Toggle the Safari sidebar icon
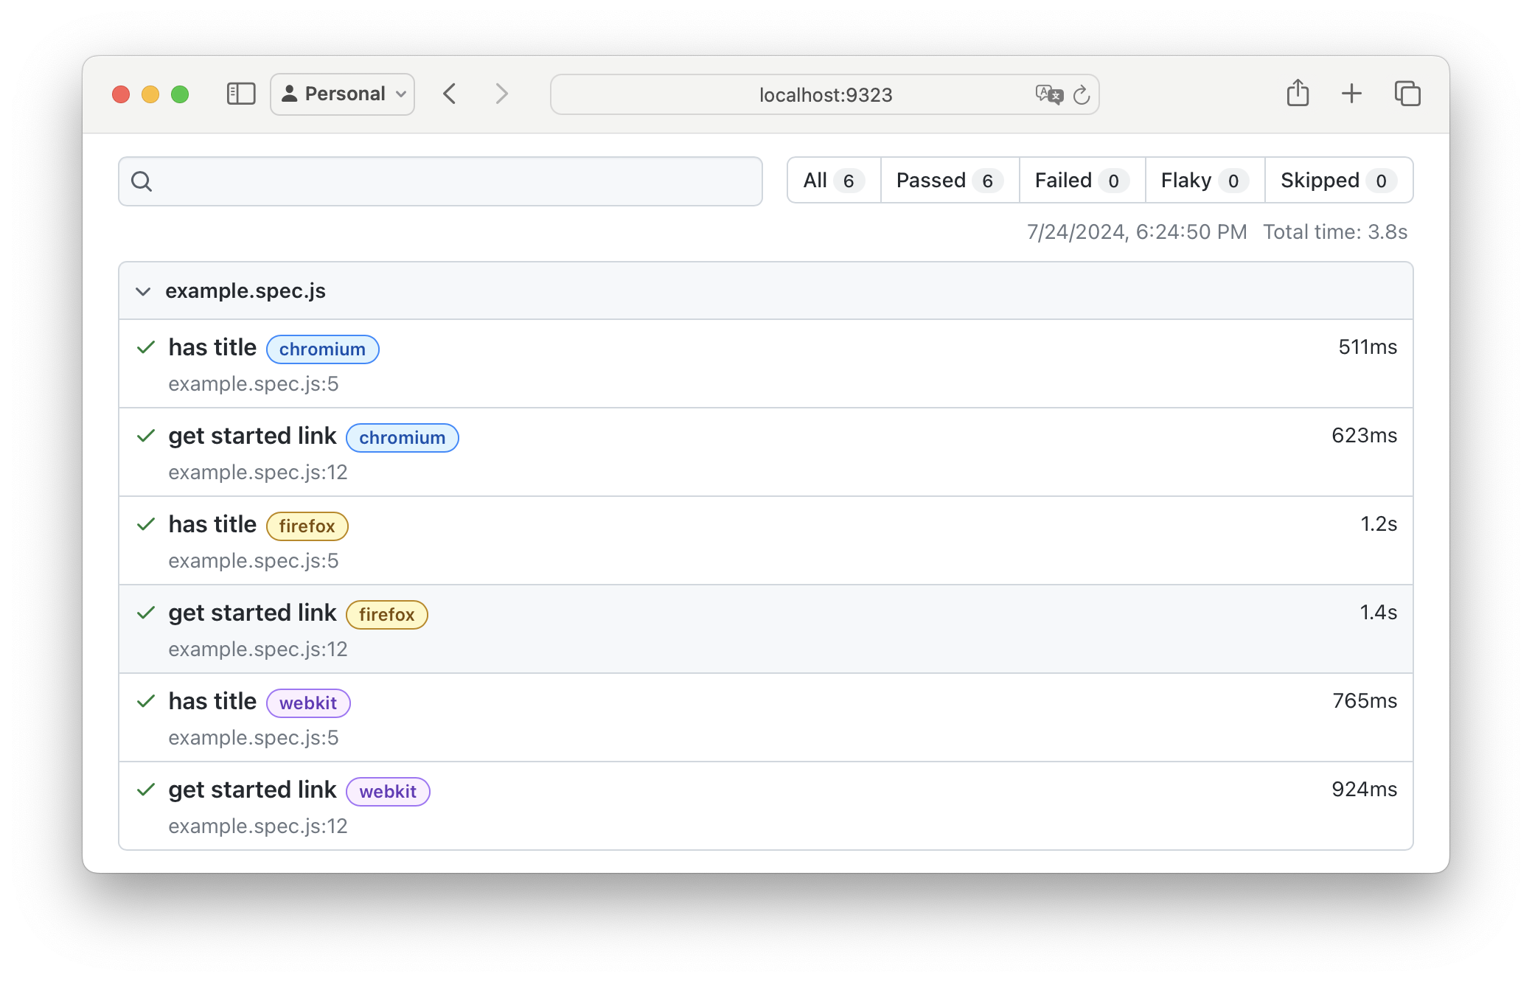 coord(241,94)
